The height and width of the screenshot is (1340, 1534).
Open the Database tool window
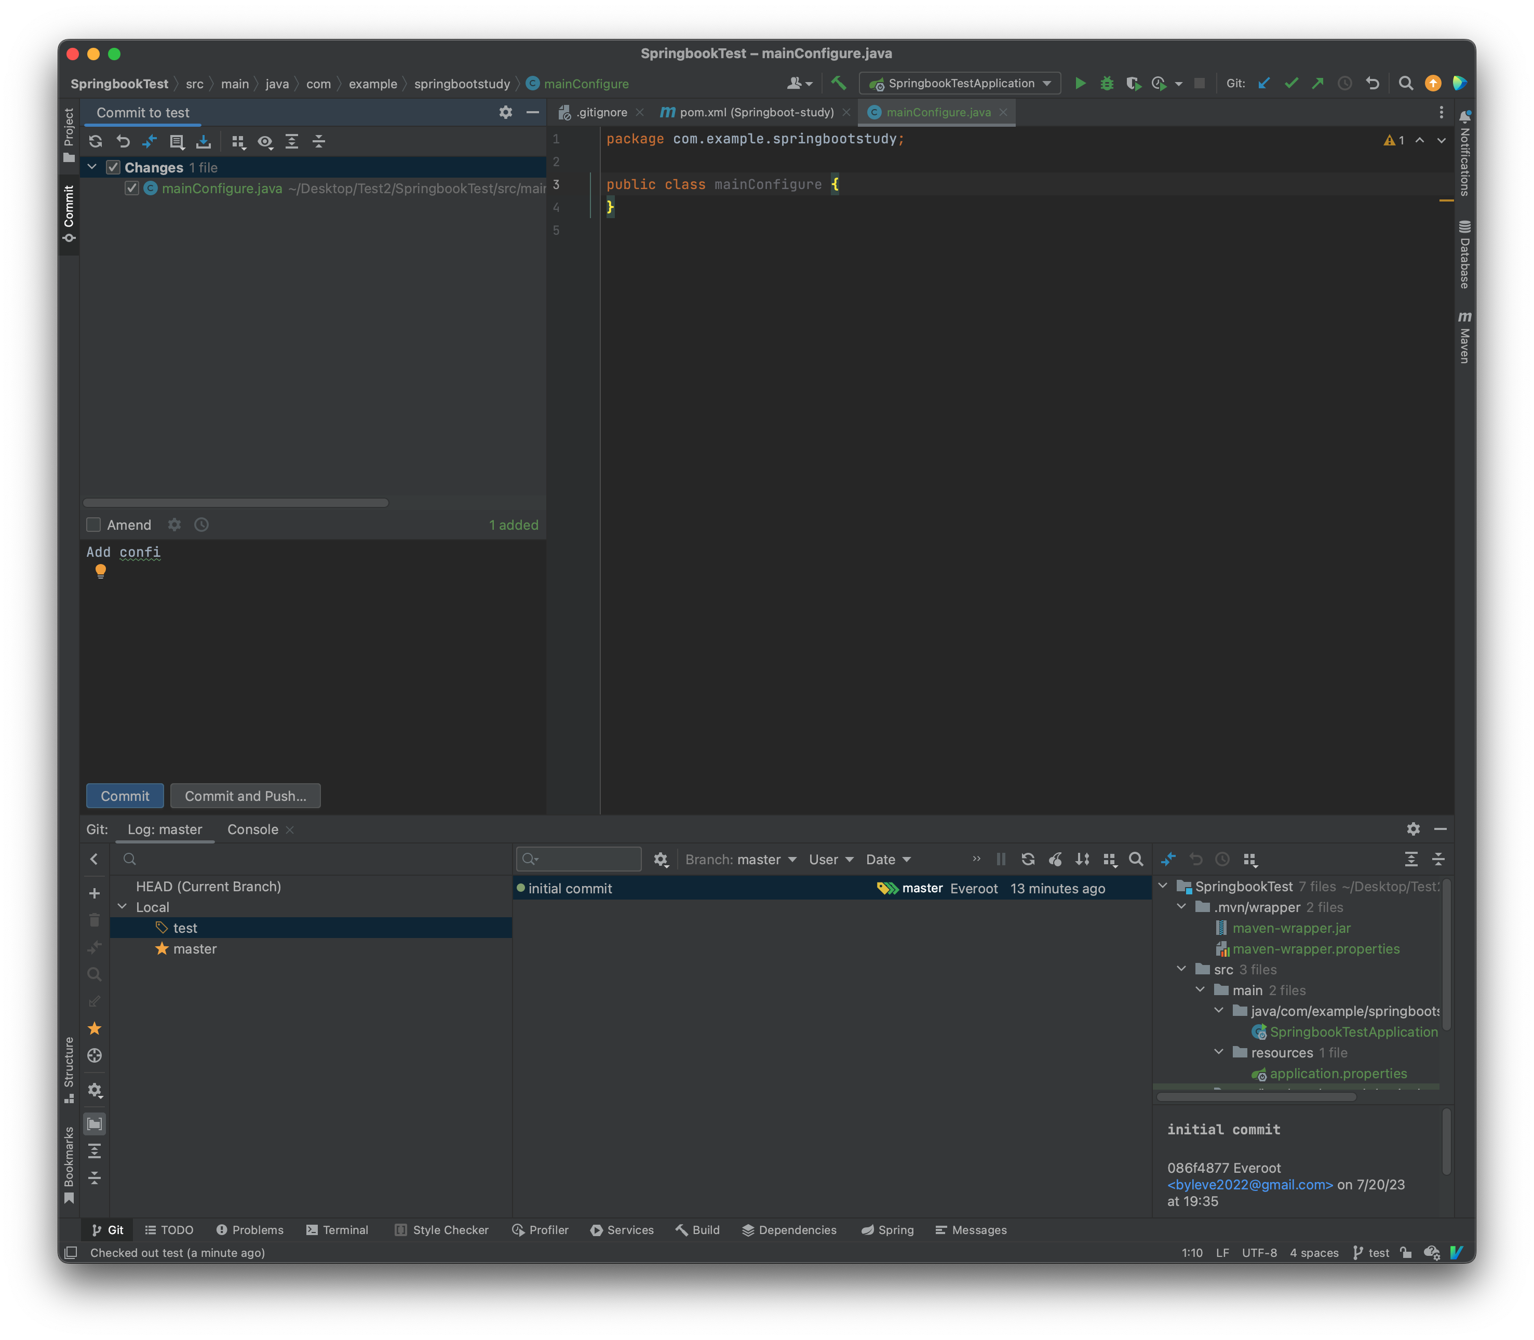pos(1464,255)
